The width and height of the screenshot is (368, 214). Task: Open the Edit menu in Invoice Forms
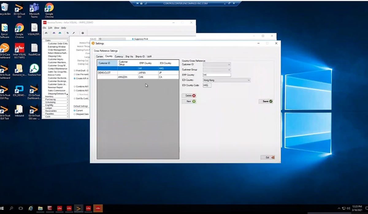[50, 28]
